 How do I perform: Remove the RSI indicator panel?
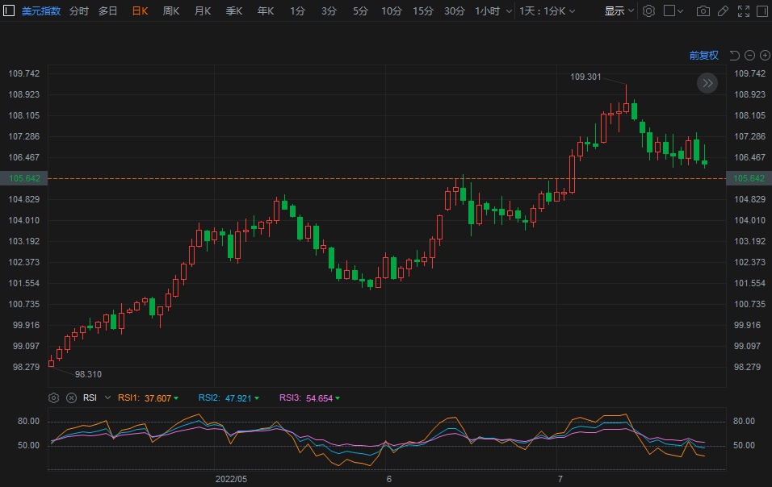(x=71, y=398)
